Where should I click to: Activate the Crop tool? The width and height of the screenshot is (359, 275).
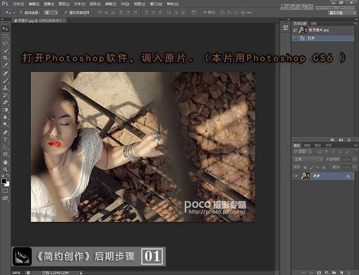click(x=5, y=56)
